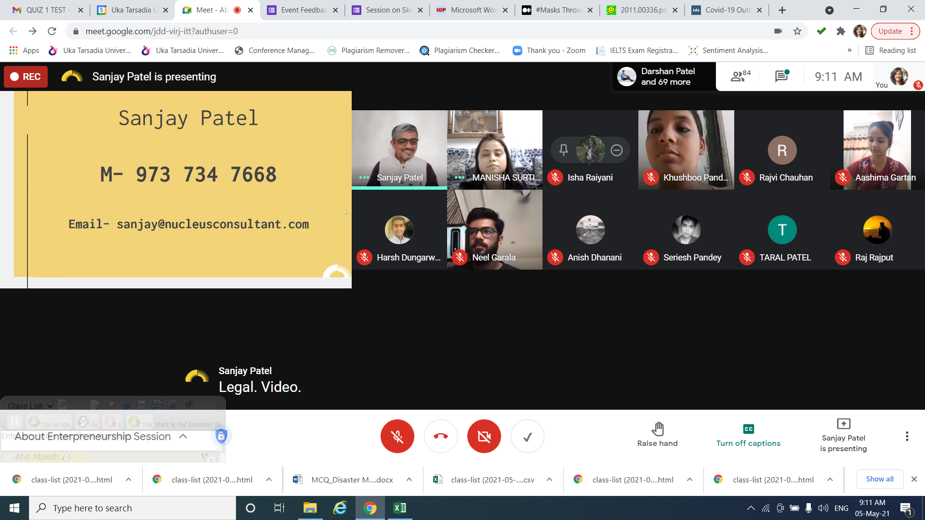Show participants list with 84 people
Image resolution: width=925 pixels, height=520 pixels.
coord(740,76)
